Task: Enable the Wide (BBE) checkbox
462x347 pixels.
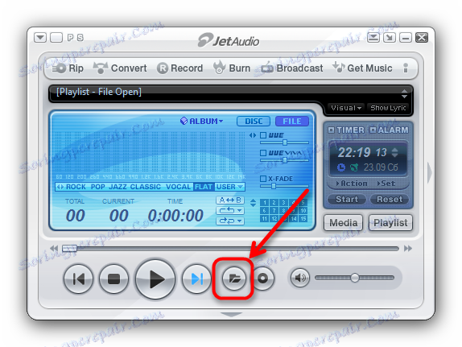Action: click(x=263, y=135)
